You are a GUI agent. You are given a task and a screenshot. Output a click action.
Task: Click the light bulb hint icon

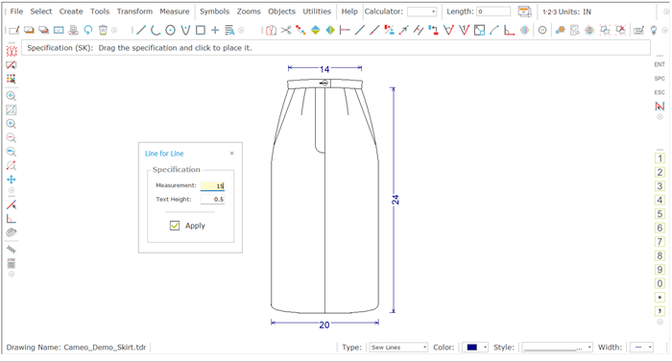(654, 30)
